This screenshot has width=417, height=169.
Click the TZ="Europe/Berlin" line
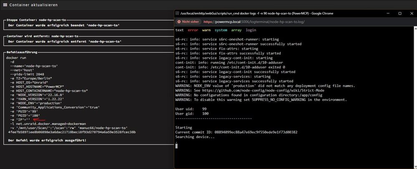point(31,78)
